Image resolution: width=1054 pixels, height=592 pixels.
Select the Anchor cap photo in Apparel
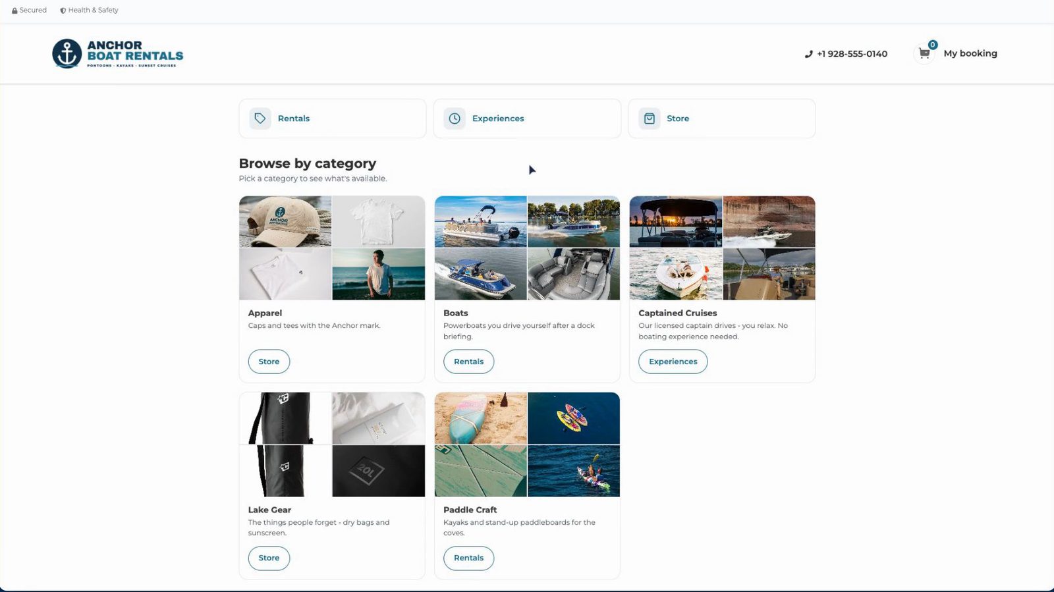tap(285, 221)
